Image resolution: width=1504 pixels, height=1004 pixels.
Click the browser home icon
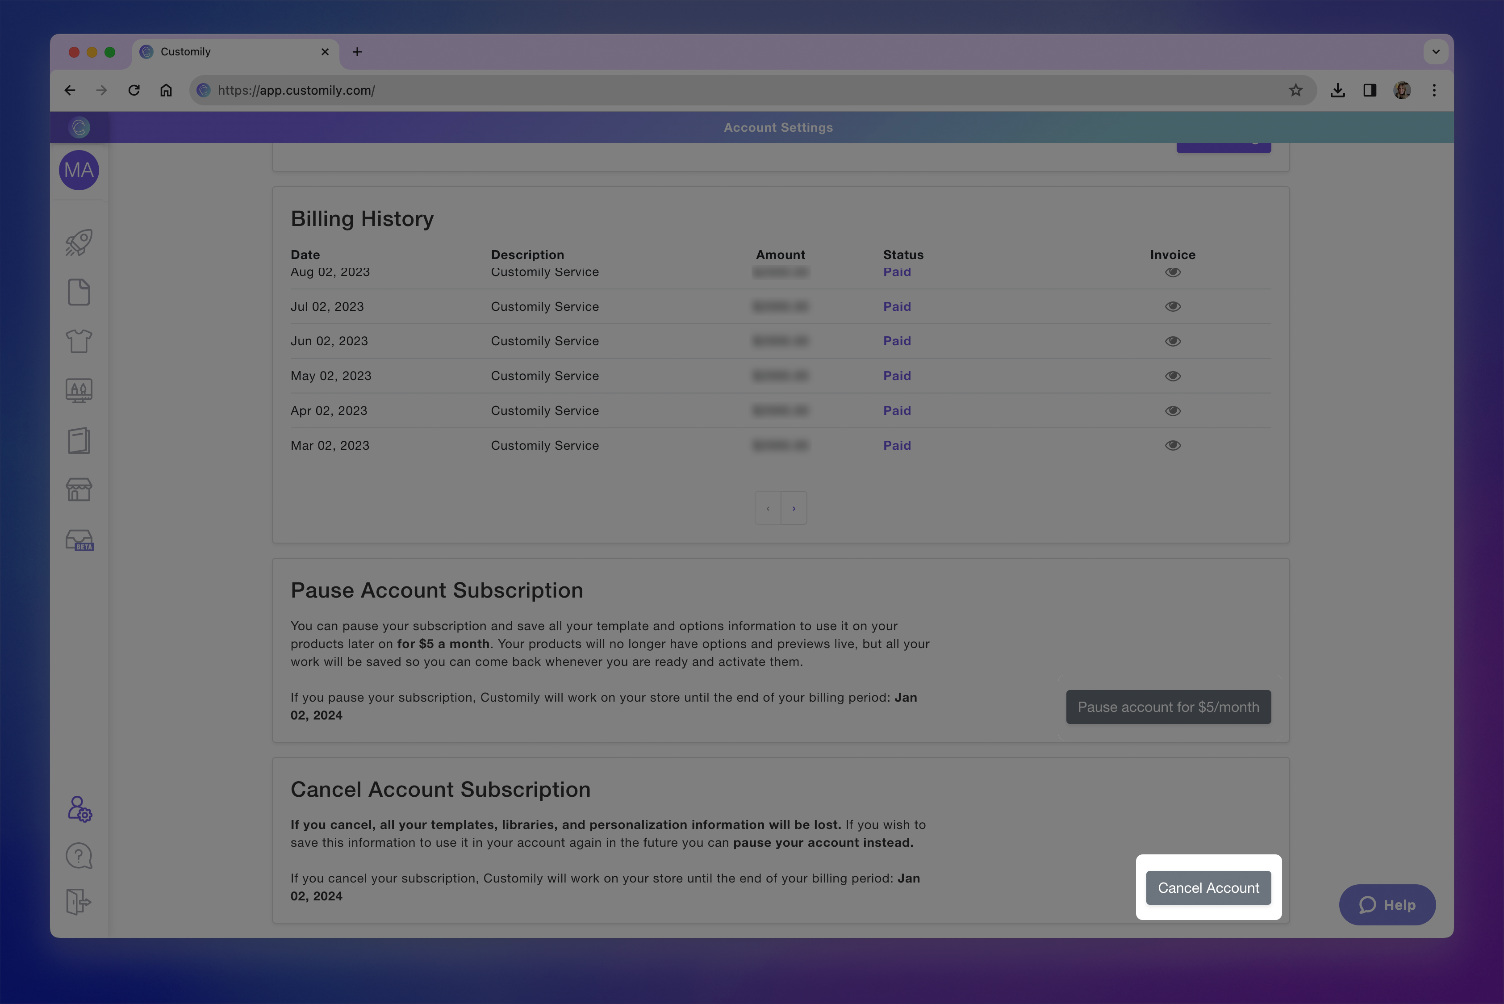(x=166, y=90)
